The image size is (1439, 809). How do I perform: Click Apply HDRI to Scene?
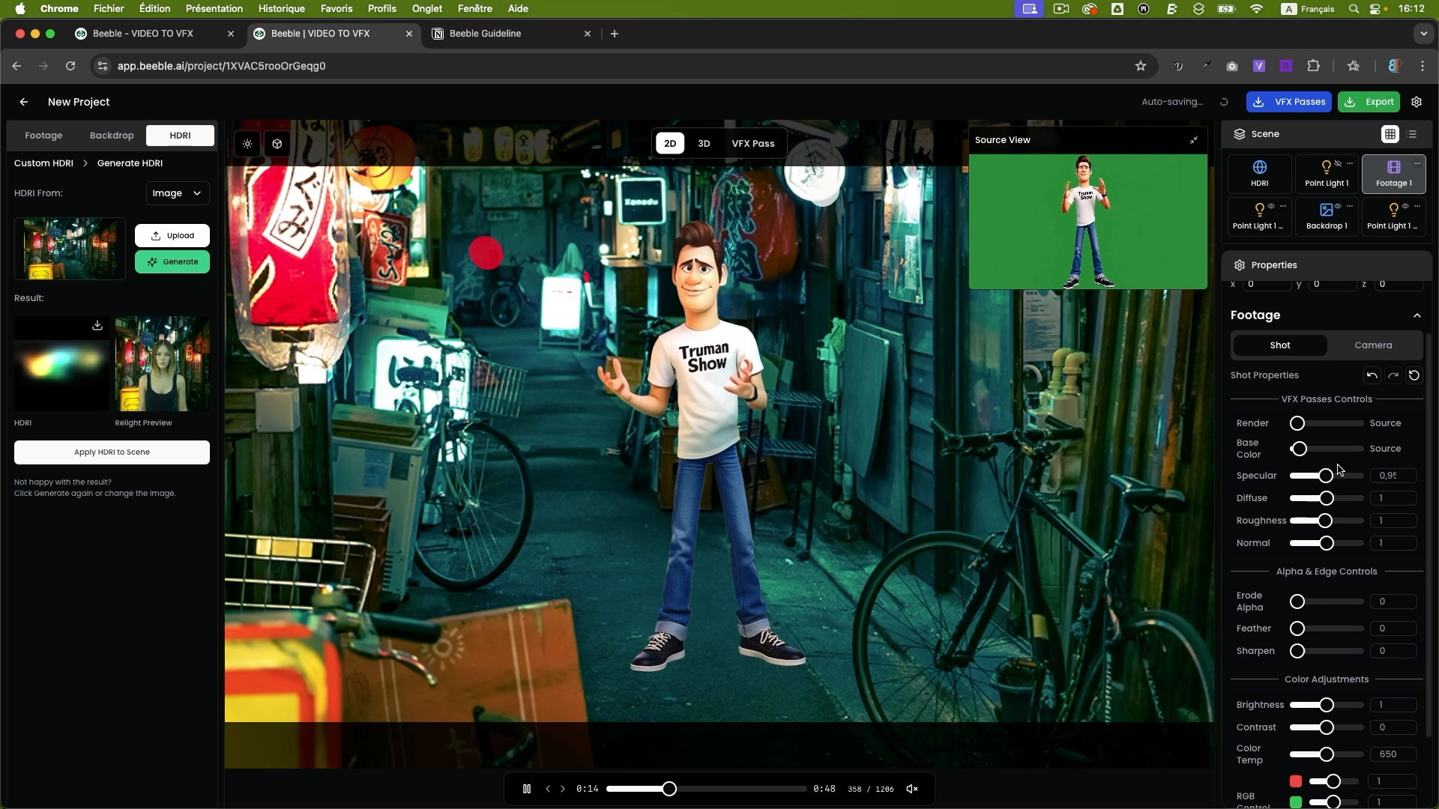(112, 452)
